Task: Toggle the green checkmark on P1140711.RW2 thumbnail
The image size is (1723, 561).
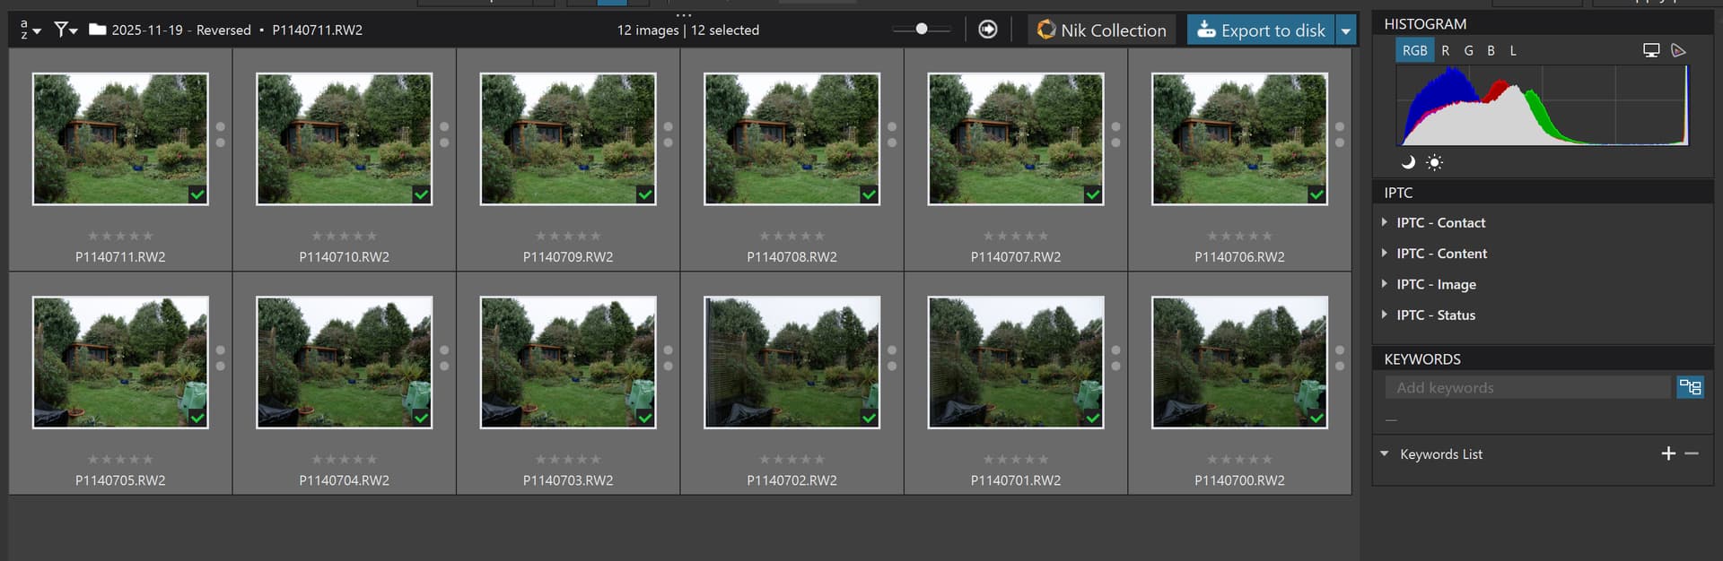Action: coord(197,194)
